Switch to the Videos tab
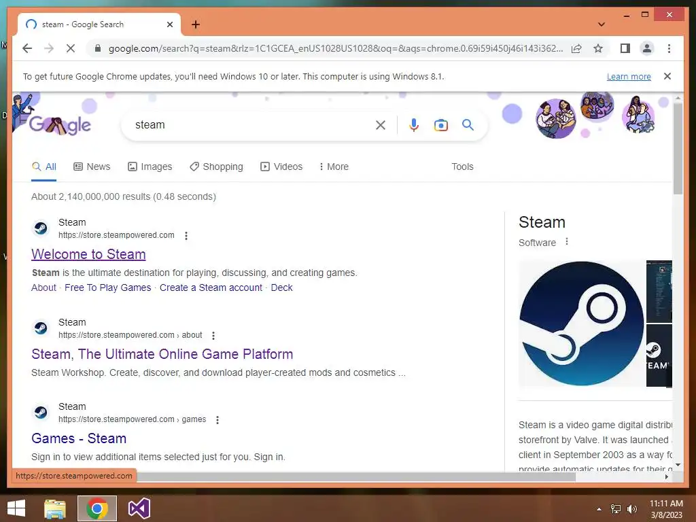The image size is (696, 522). 281,167
